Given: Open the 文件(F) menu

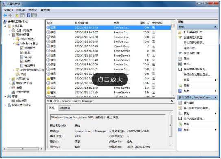Looking at the screenshot, I should pos(9,10).
